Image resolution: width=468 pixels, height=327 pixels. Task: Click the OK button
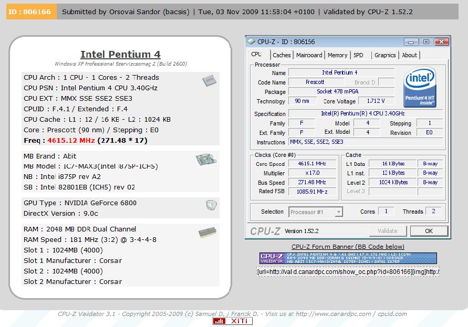429,231
